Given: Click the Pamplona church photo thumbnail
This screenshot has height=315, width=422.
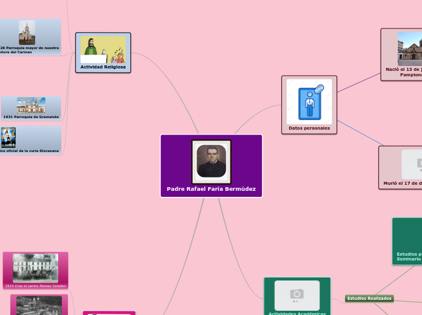Looking at the screenshot, I should [410, 49].
